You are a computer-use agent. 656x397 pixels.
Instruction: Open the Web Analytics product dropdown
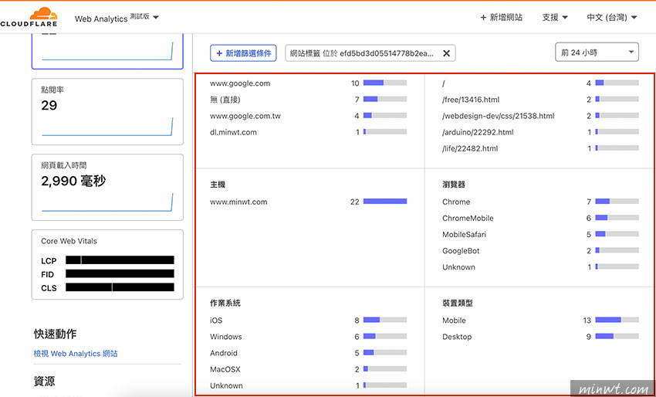[x=117, y=18]
